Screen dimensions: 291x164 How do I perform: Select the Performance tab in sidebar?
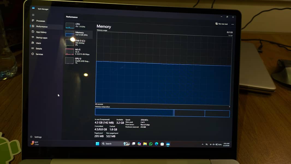pos(41,27)
